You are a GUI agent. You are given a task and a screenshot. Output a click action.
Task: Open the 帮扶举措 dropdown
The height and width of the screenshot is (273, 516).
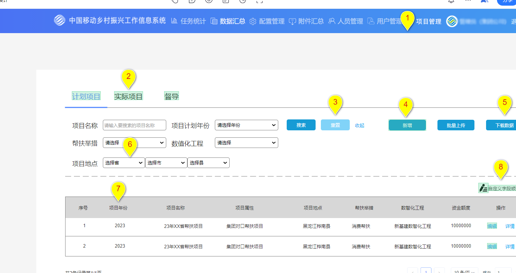coord(134,143)
